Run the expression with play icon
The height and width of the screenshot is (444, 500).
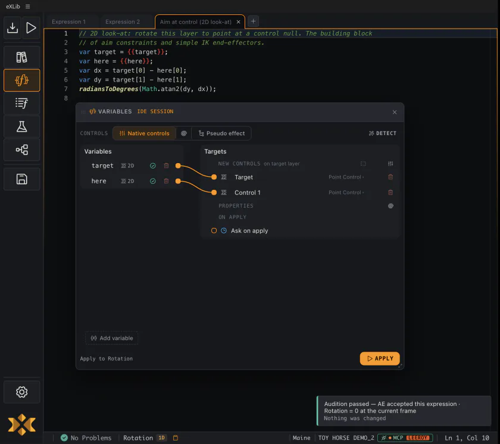point(31,28)
